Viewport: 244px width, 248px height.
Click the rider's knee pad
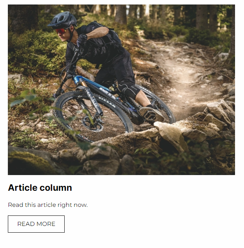click(x=129, y=91)
